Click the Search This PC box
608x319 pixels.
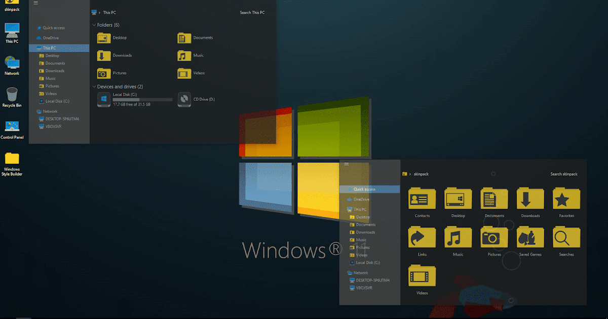click(x=252, y=13)
